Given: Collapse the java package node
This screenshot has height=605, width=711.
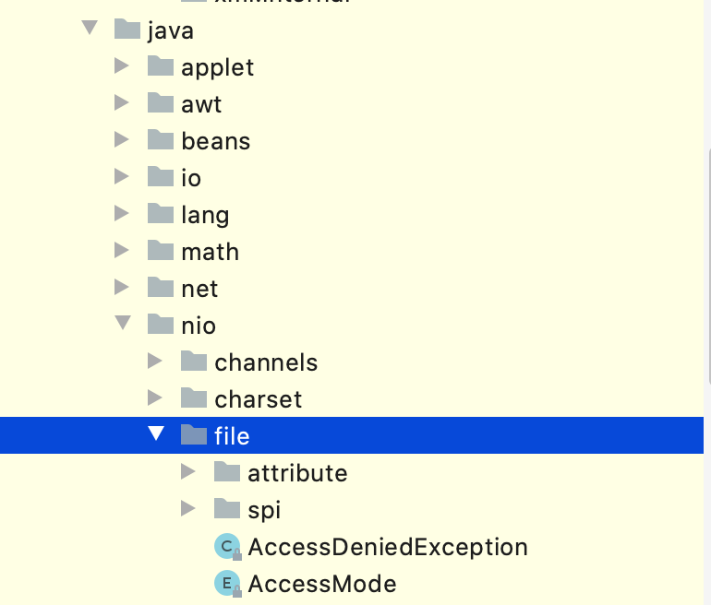Looking at the screenshot, I should (90, 30).
